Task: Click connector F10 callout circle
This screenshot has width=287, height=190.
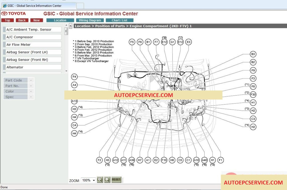Action: coord(164,160)
